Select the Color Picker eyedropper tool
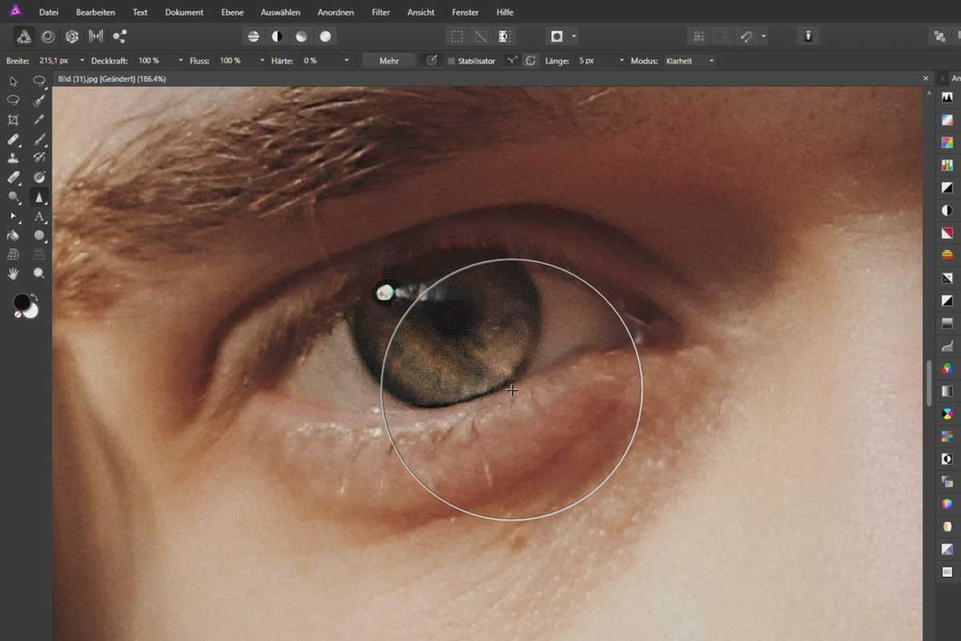 (x=38, y=119)
